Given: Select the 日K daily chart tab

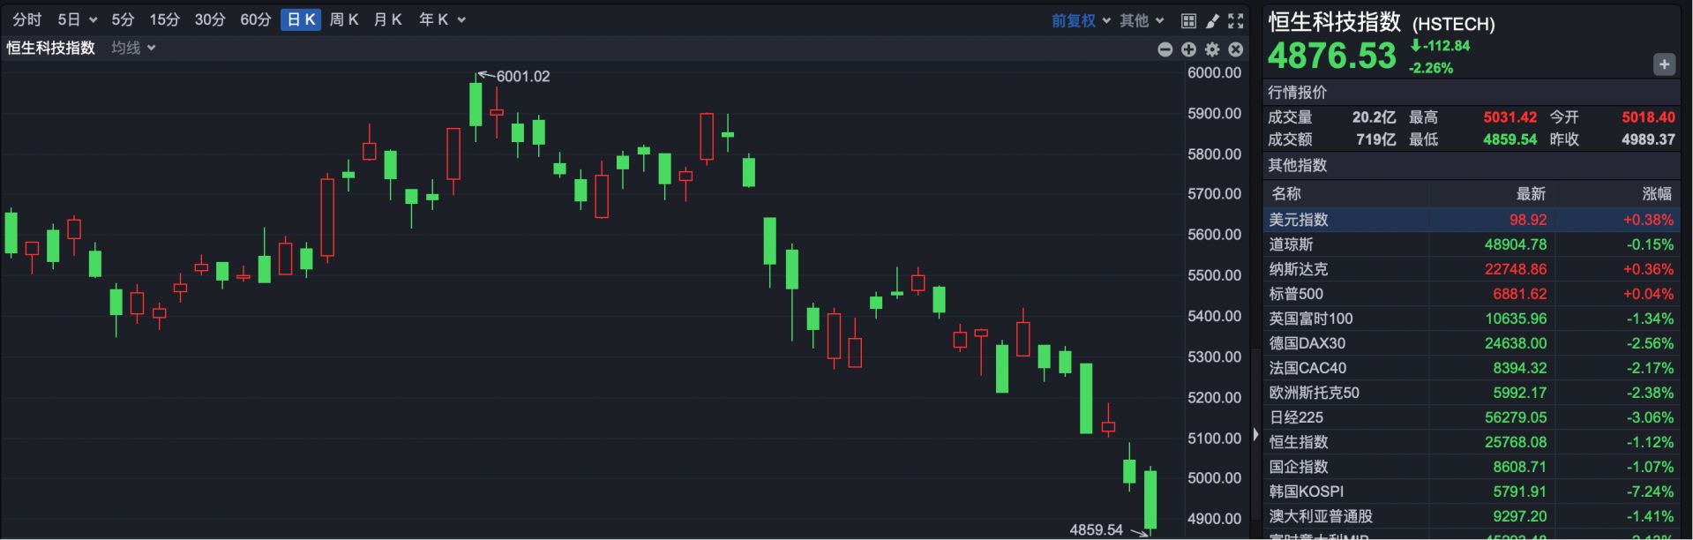Looking at the screenshot, I should point(301,19).
